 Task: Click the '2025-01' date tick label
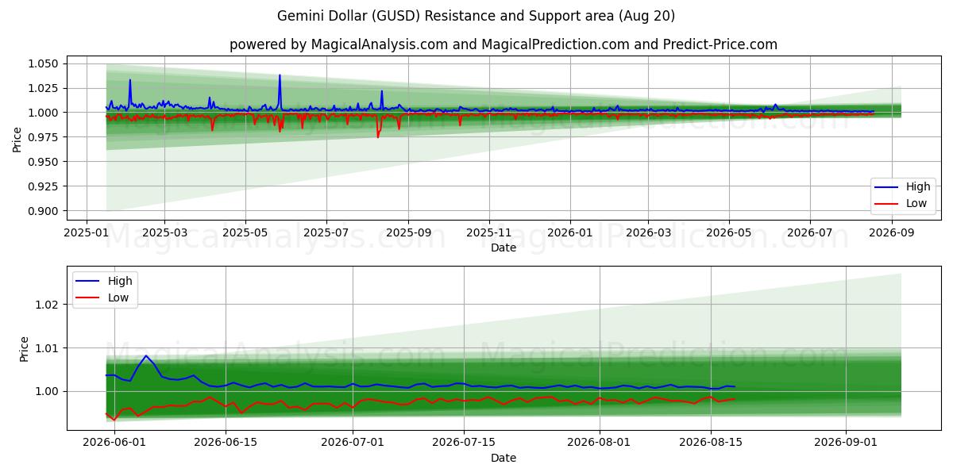coord(86,232)
